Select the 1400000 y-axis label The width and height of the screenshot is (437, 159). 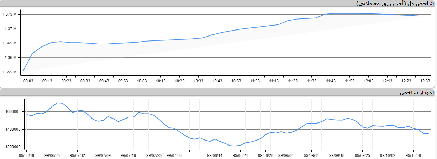click(x=12, y=130)
